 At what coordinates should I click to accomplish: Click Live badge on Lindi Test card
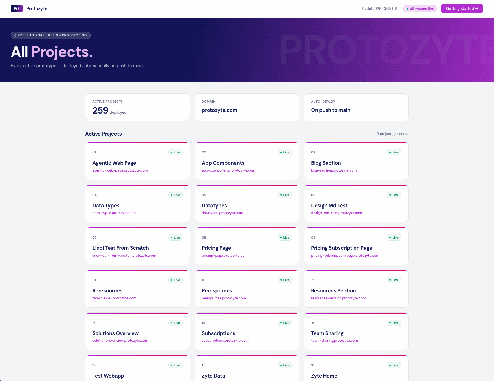click(176, 237)
